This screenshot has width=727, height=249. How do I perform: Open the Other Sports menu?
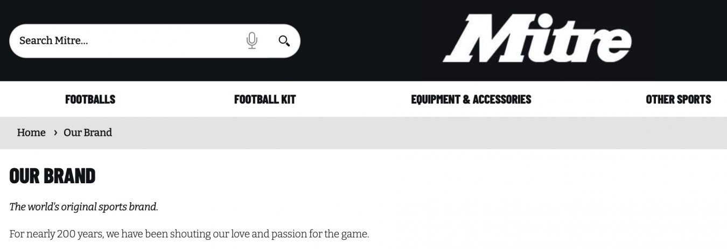[678, 99]
